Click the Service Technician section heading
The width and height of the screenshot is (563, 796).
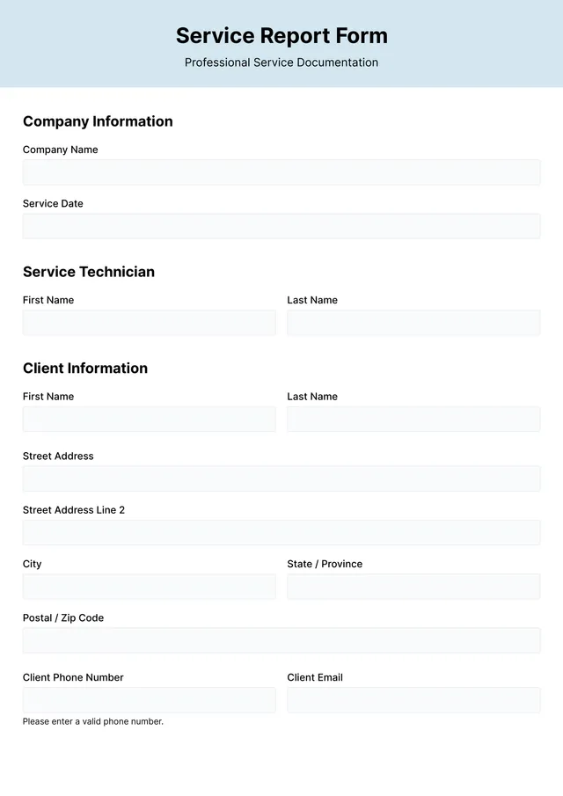click(88, 272)
